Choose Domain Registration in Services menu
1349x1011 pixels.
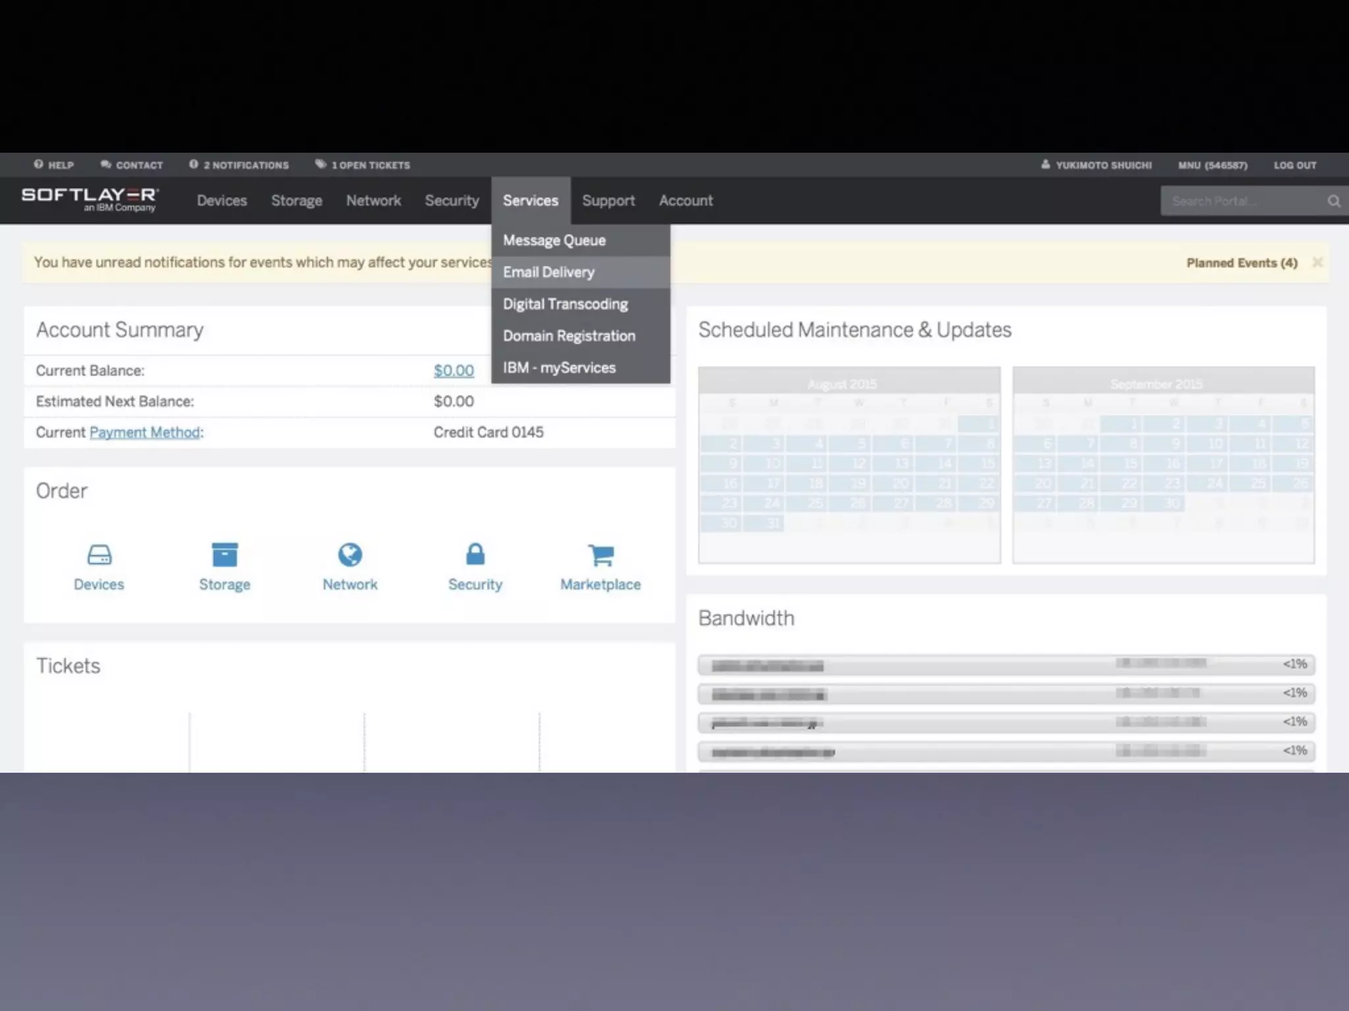click(x=581, y=336)
